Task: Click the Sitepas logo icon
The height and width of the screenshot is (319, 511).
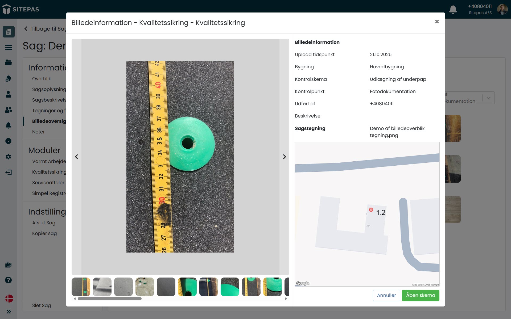Action: pos(6,9)
